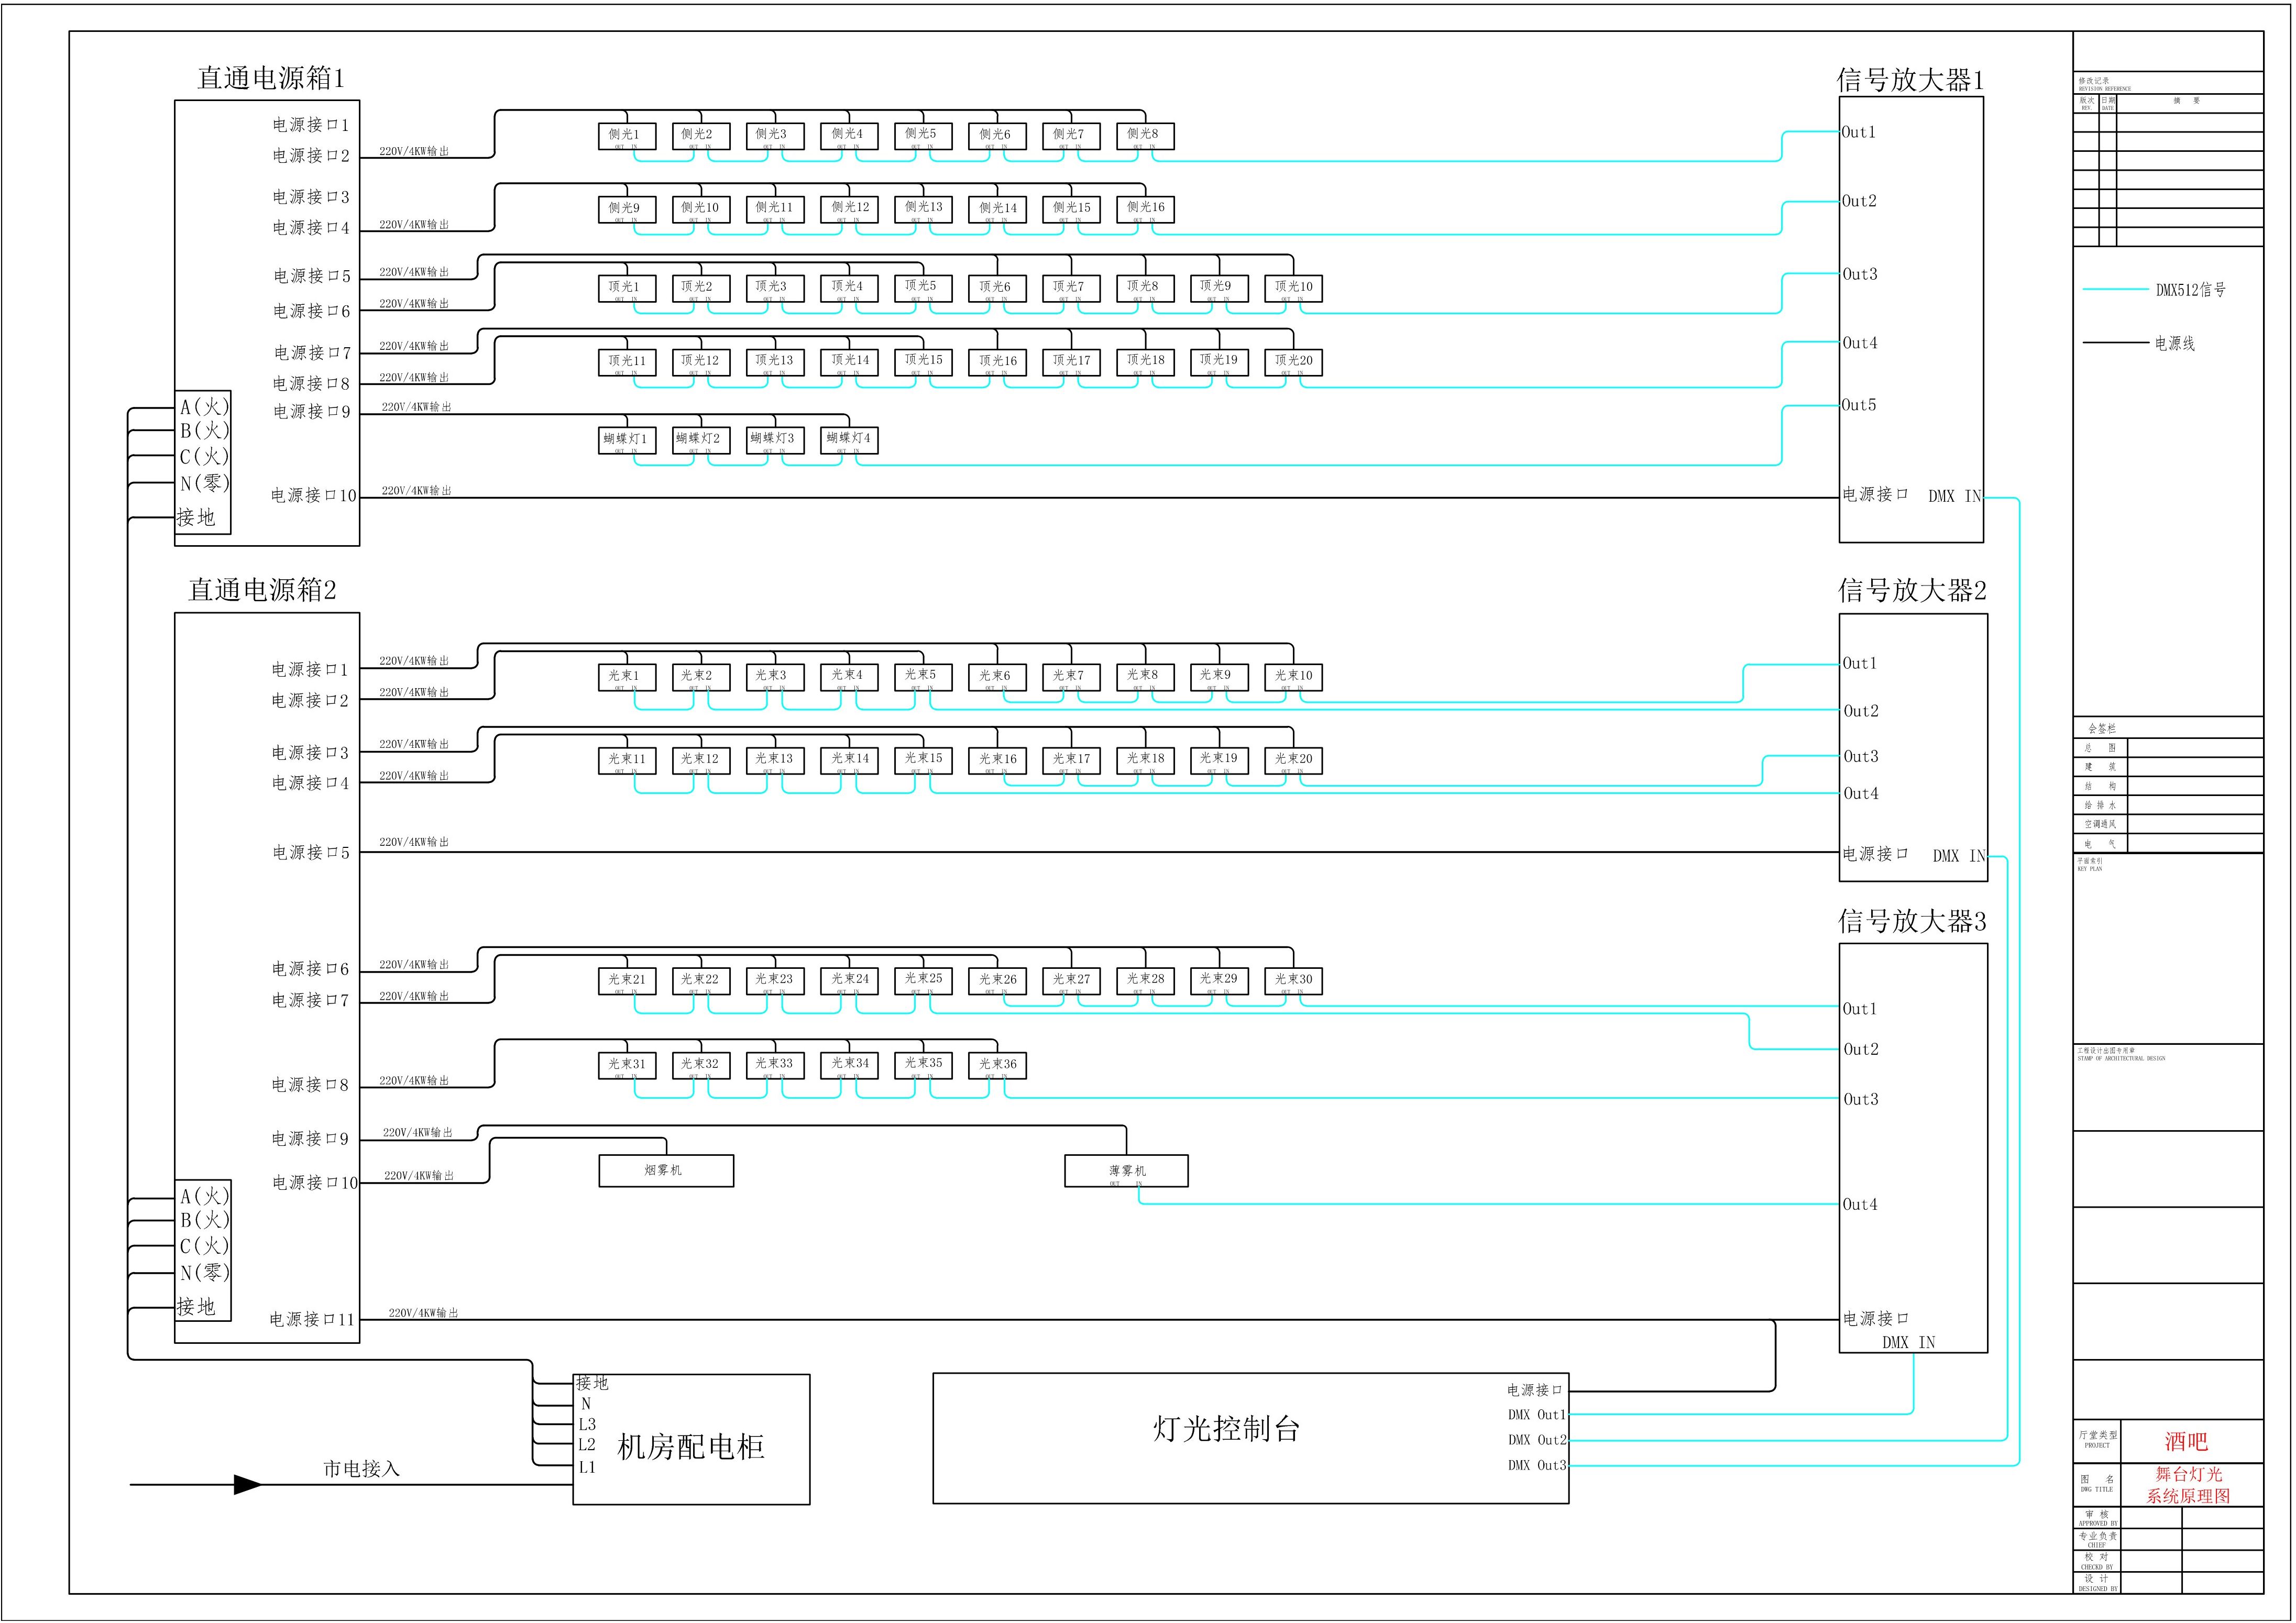Screen dimensions: 2296x1623
Task: Click 电源接口 on 灯光控制台
Action: (1535, 1390)
